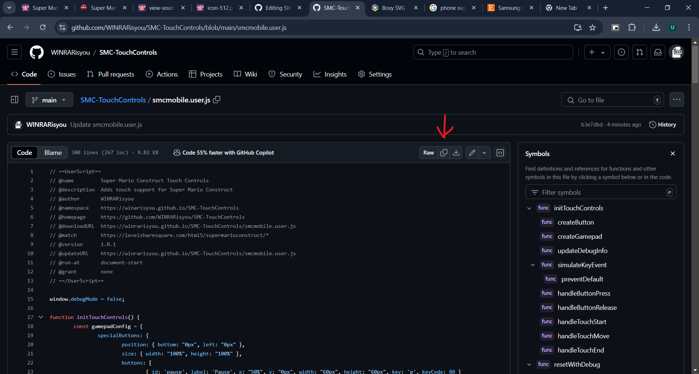Focus the Go to file input
Screen dimensions: 699x374
[x=613, y=100]
